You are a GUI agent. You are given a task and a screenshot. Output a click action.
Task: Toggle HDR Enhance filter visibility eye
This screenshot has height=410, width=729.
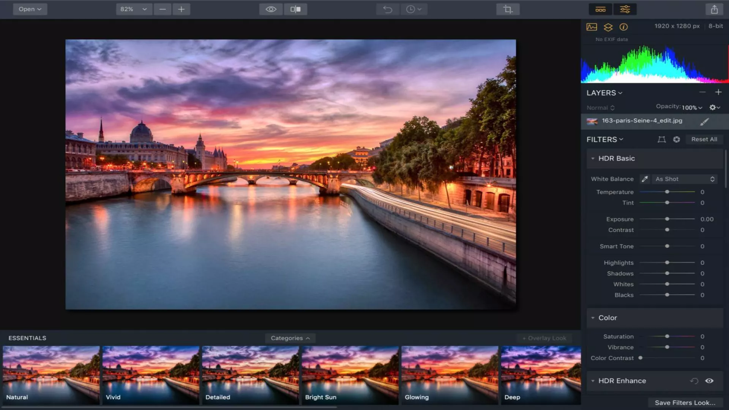(x=709, y=381)
